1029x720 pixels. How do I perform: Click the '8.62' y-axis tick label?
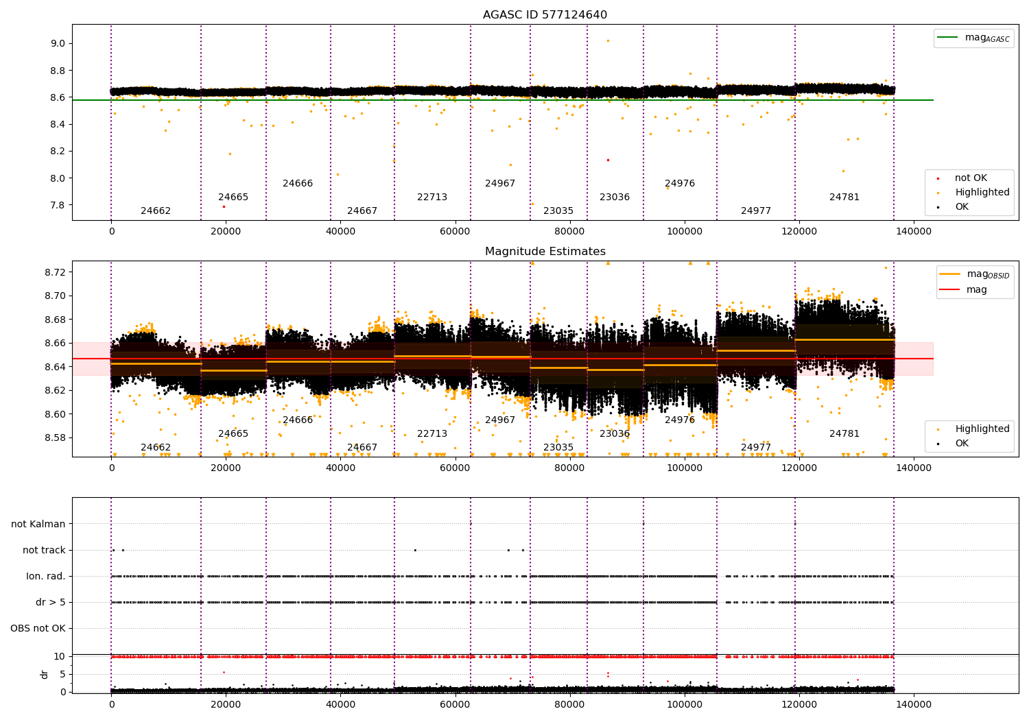tap(55, 391)
